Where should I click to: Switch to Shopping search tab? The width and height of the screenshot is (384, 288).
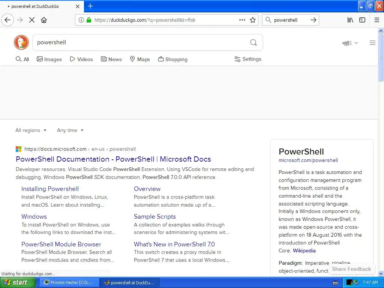click(x=172, y=59)
